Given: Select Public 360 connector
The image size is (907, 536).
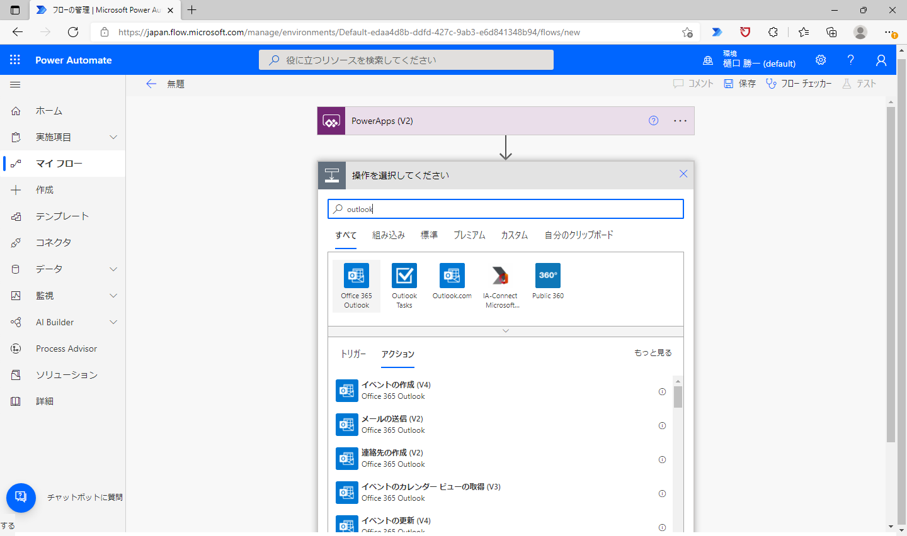Looking at the screenshot, I should tap(548, 282).
